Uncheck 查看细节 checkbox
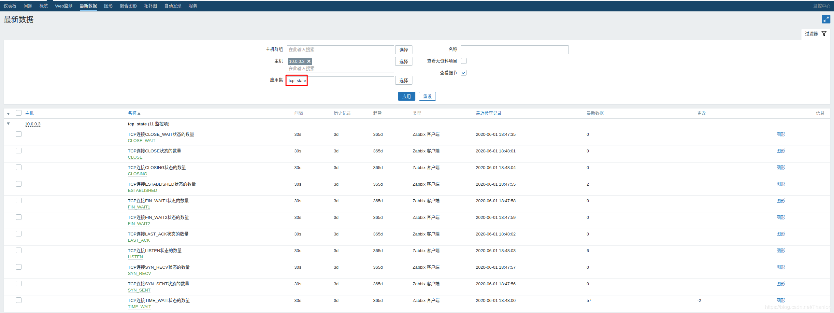This screenshot has width=834, height=313. (464, 73)
